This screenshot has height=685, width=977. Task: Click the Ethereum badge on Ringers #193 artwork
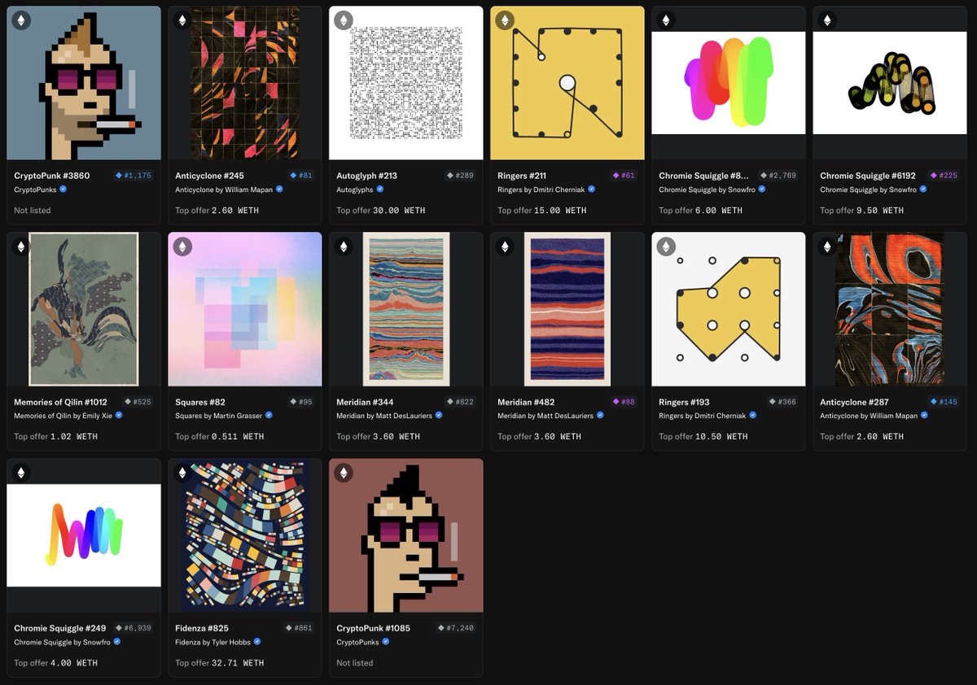[x=666, y=247]
